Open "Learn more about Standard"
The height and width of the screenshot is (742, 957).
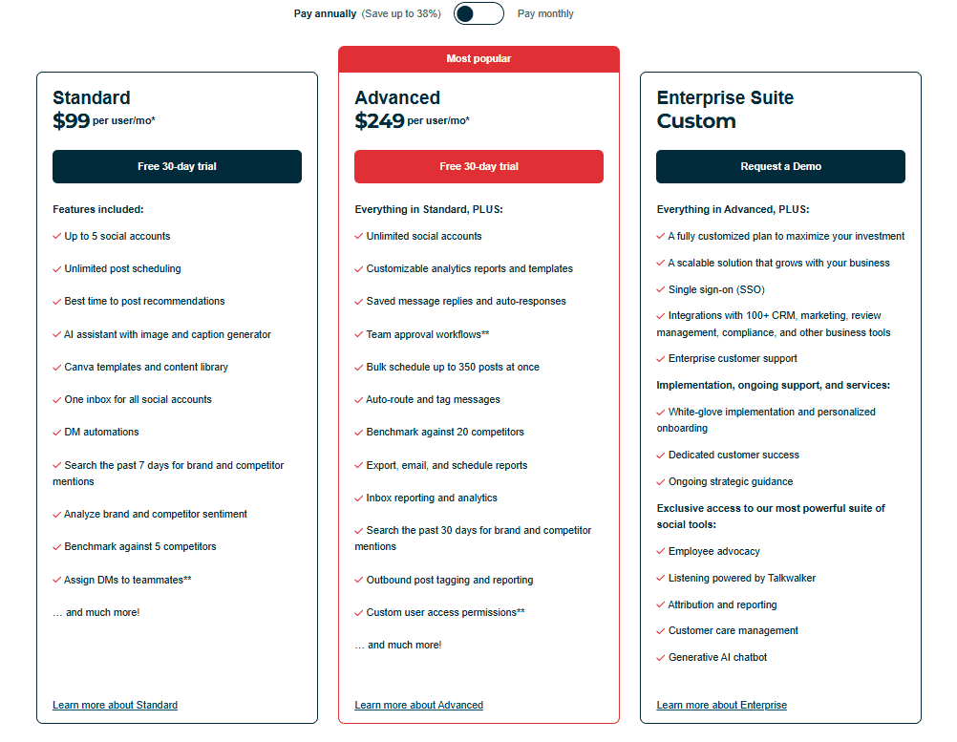[x=115, y=705]
